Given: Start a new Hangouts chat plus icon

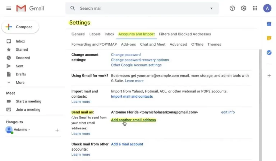Looking at the screenshot, I should tap(57, 130).
